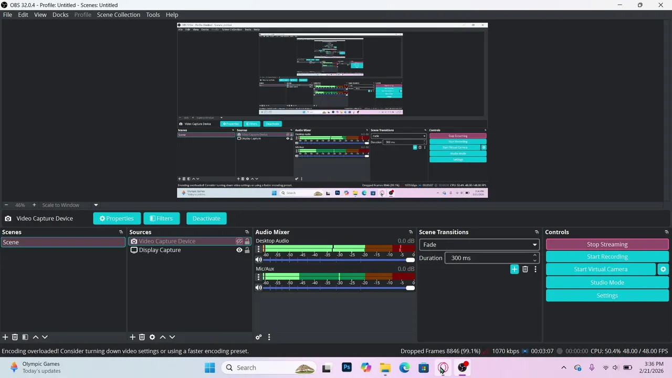
Task: Hide the Display Capture source
Action: tap(239, 250)
